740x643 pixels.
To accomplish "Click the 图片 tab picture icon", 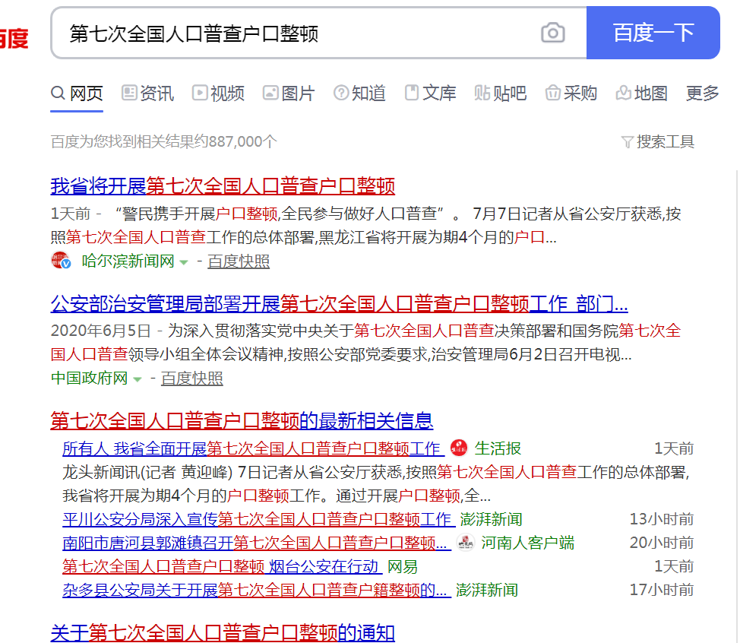I will pos(270,92).
